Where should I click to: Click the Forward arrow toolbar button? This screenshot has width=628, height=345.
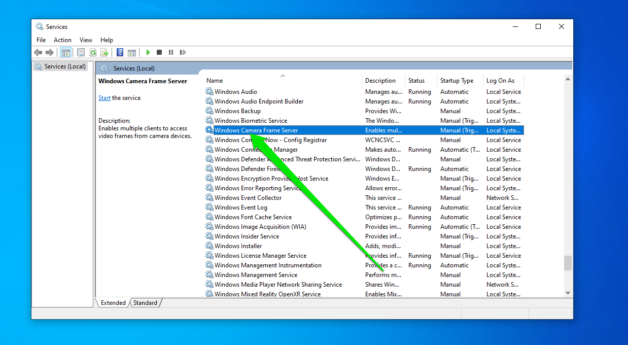click(x=50, y=52)
